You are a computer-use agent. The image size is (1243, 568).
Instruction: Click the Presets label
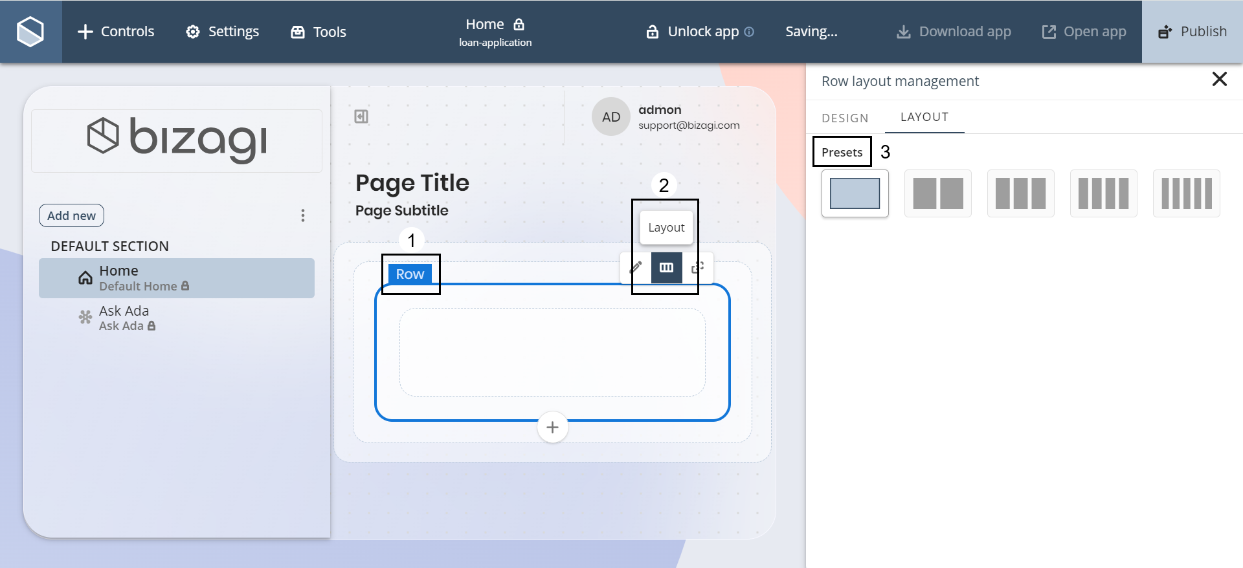tap(842, 152)
